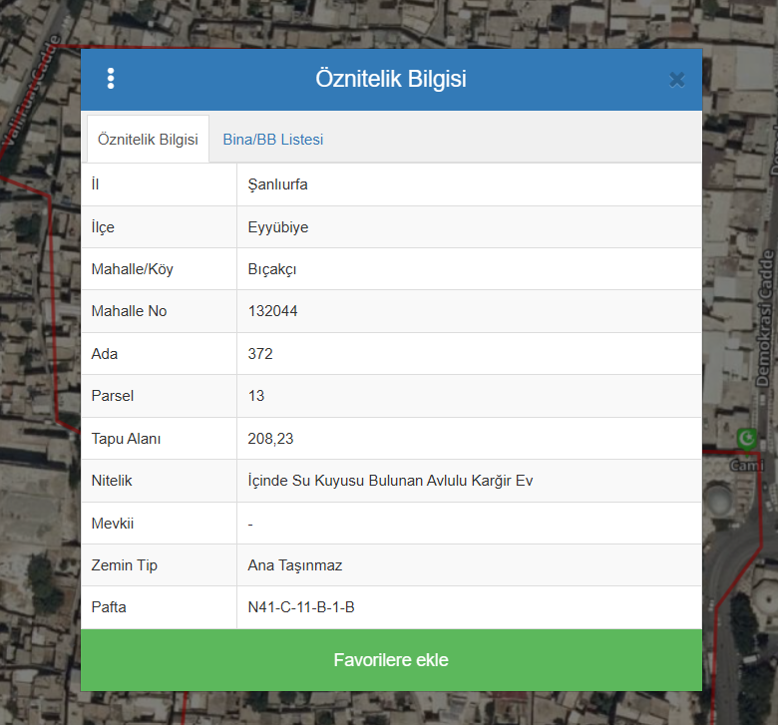Select the Bıçakçı neighborhood value
Viewport: 778px width, 725px height.
click(271, 269)
